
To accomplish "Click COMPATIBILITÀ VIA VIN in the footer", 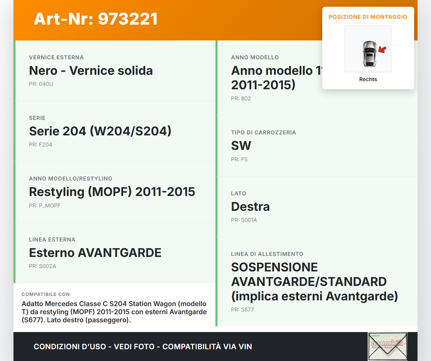I will [x=207, y=346].
